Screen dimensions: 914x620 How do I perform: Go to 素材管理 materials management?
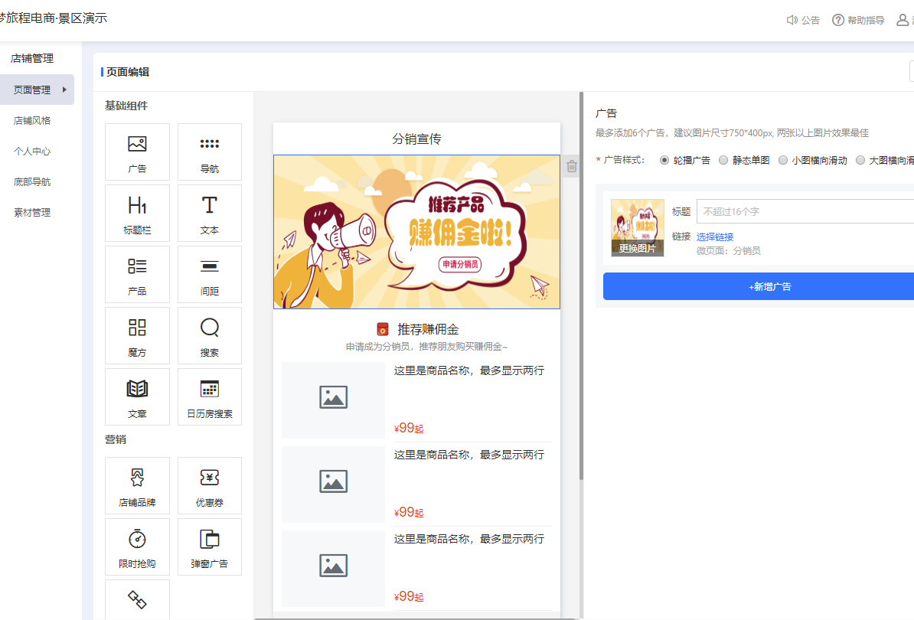[32, 213]
